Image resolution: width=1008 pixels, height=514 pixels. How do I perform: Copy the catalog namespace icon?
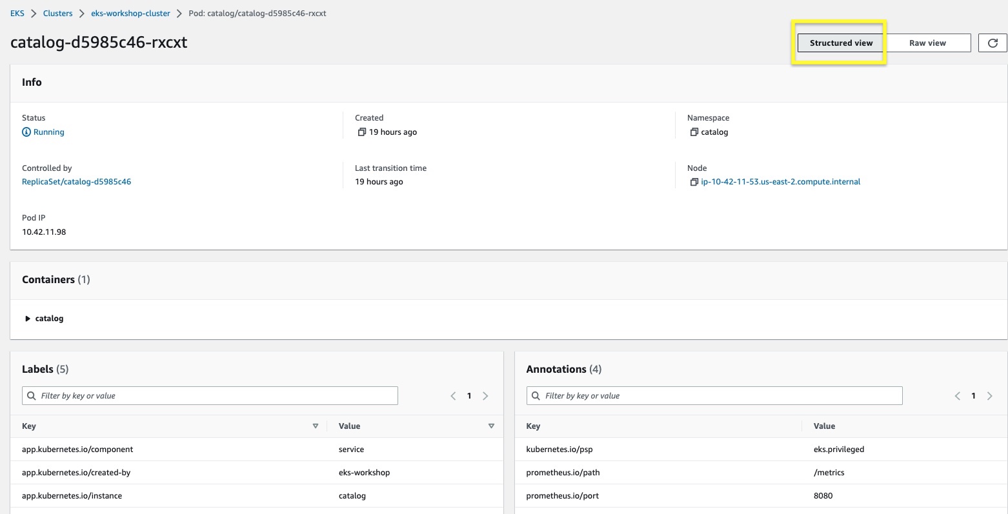tap(694, 132)
